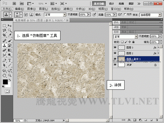Open the Layer menu
Image resolution: width=164 pixels, height=123 pixels.
[44, 9]
